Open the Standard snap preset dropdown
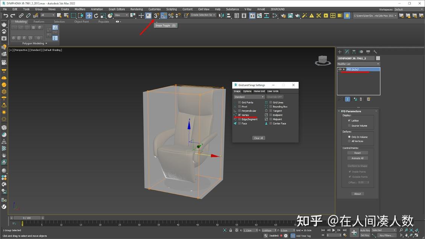The height and width of the screenshot is (239, 425). point(249,97)
